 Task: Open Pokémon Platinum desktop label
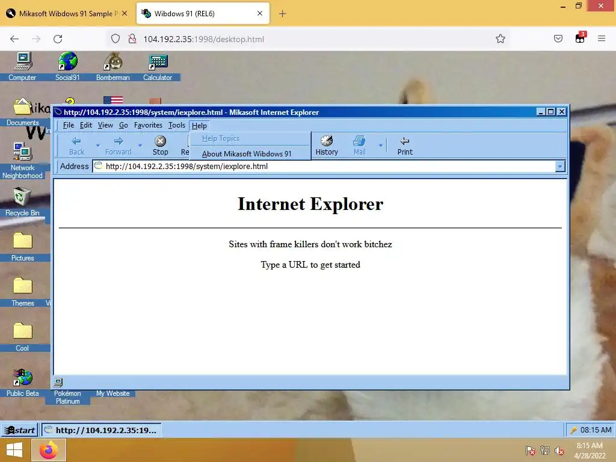(x=67, y=397)
